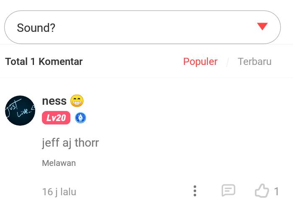Switch to the Populer comments tab
293x212 pixels.
[x=200, y=62]
